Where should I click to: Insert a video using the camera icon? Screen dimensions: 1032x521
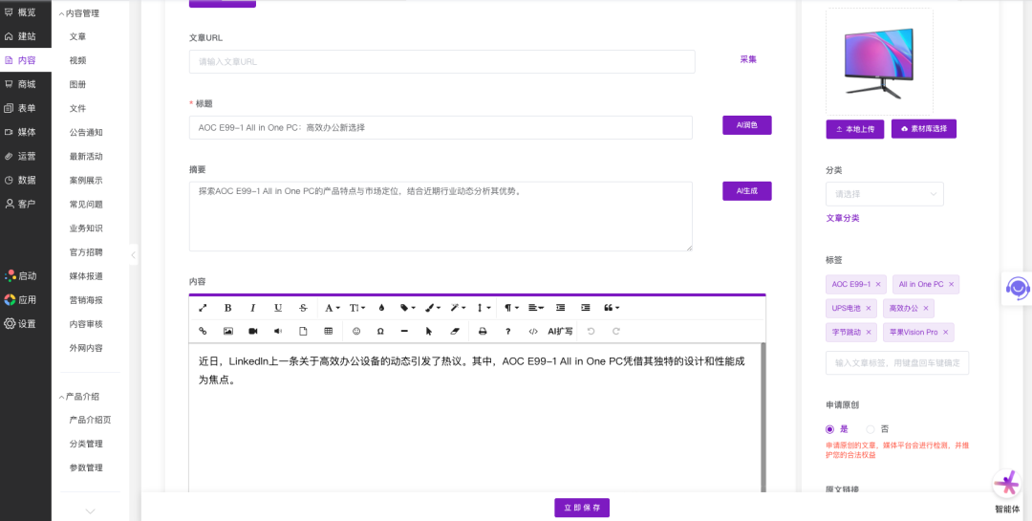tap(253, 331)
